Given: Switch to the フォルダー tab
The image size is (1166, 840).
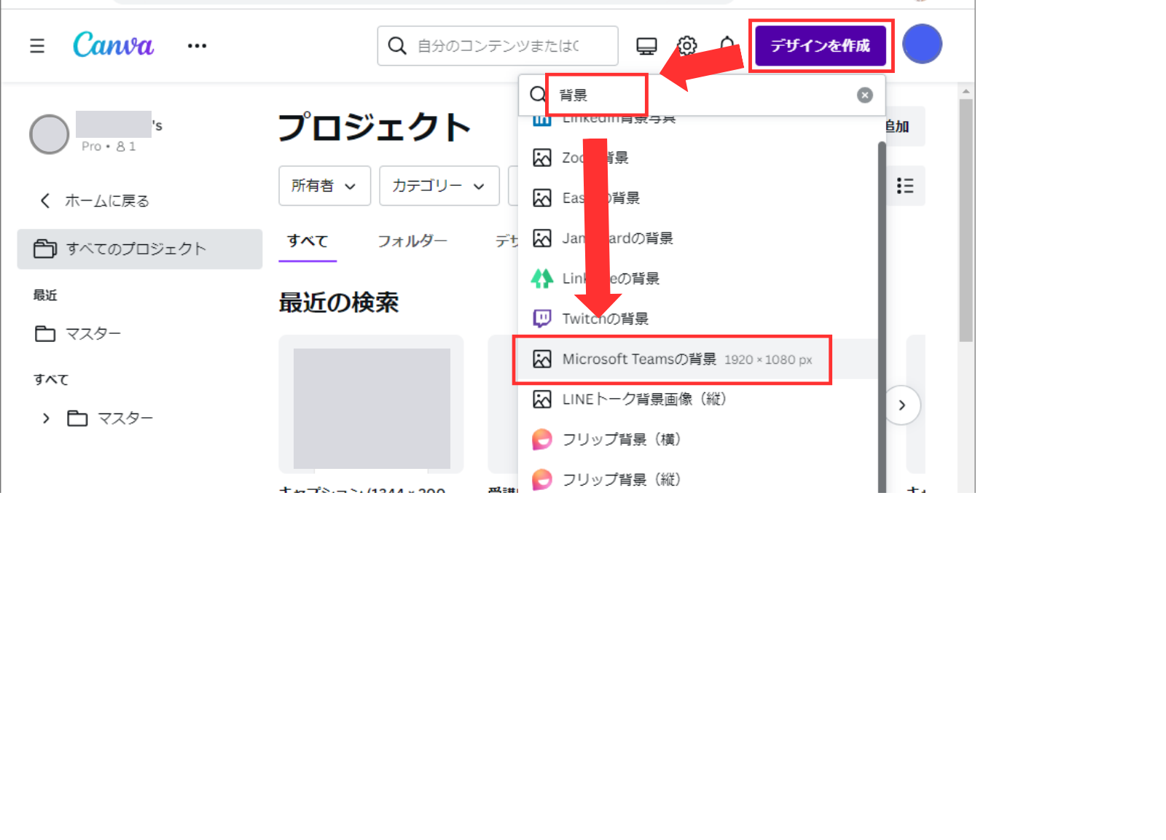Looking at the screenshot, I should coord(412,241).
